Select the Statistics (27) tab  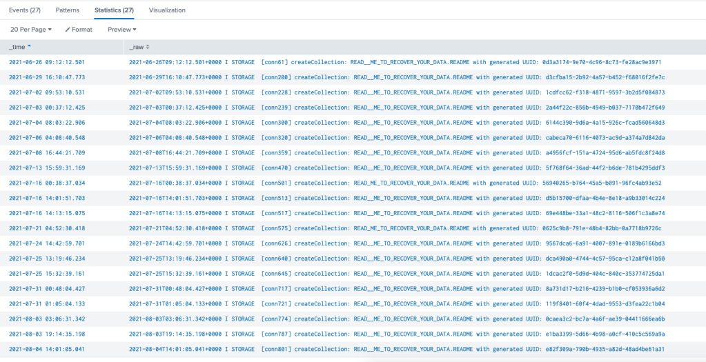(x=114, y=10)
